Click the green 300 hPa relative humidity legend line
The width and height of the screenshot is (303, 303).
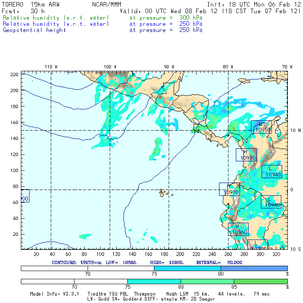56,18
